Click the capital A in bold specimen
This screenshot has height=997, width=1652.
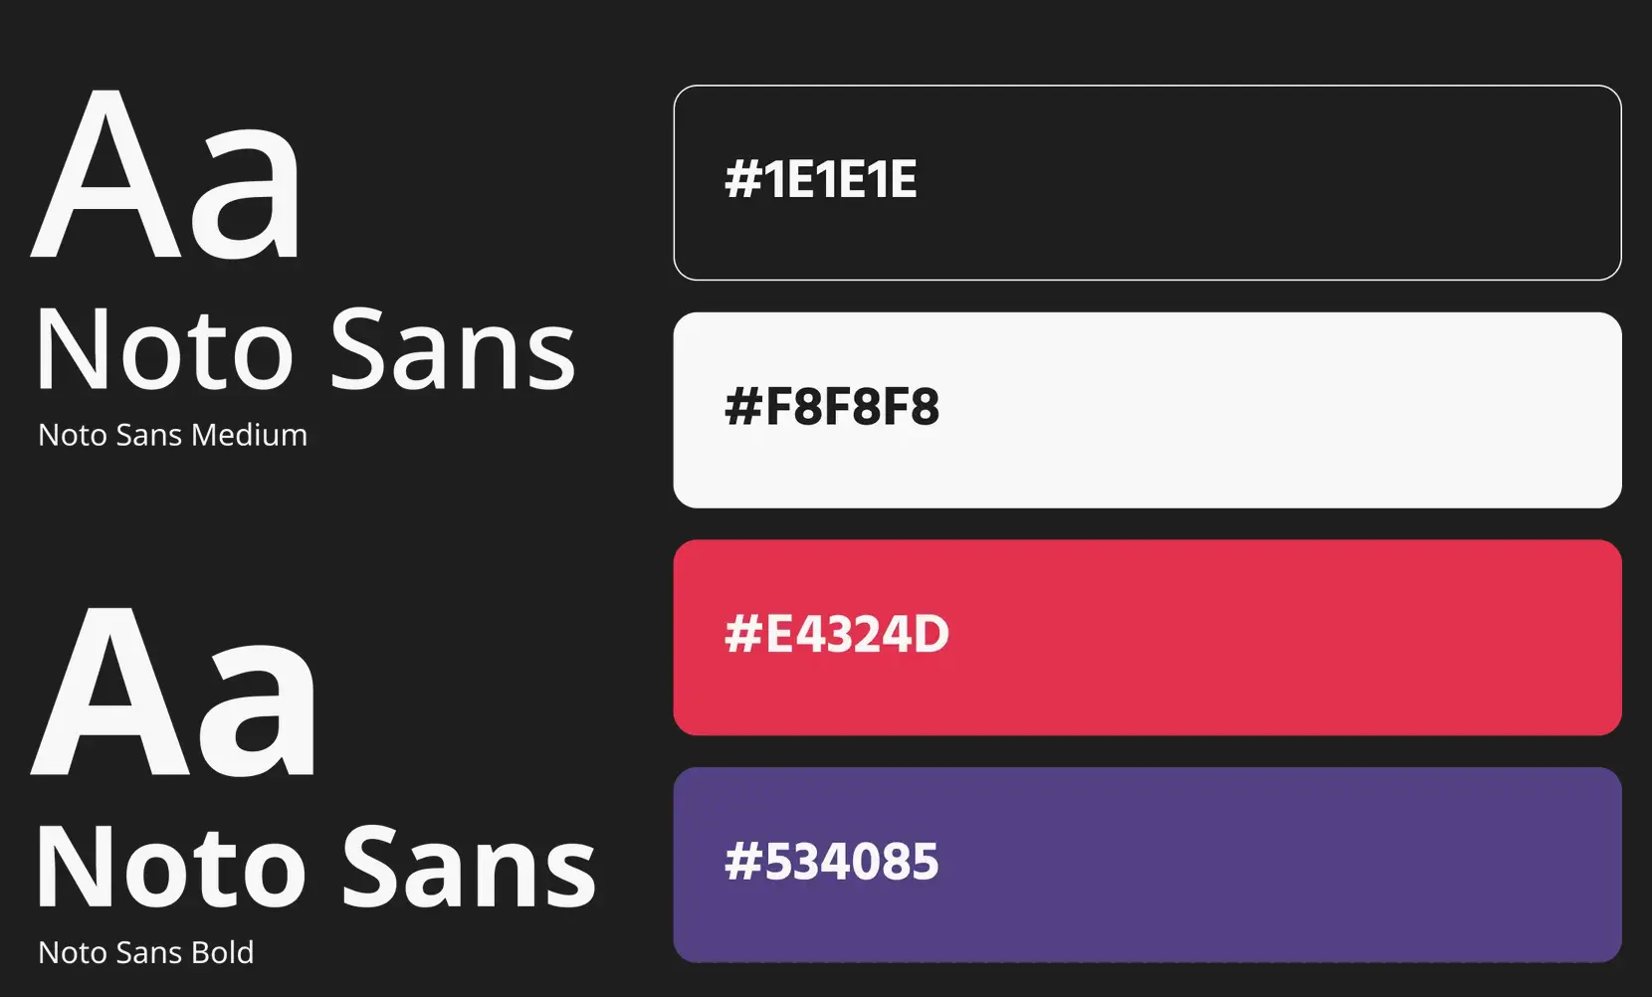111,691
